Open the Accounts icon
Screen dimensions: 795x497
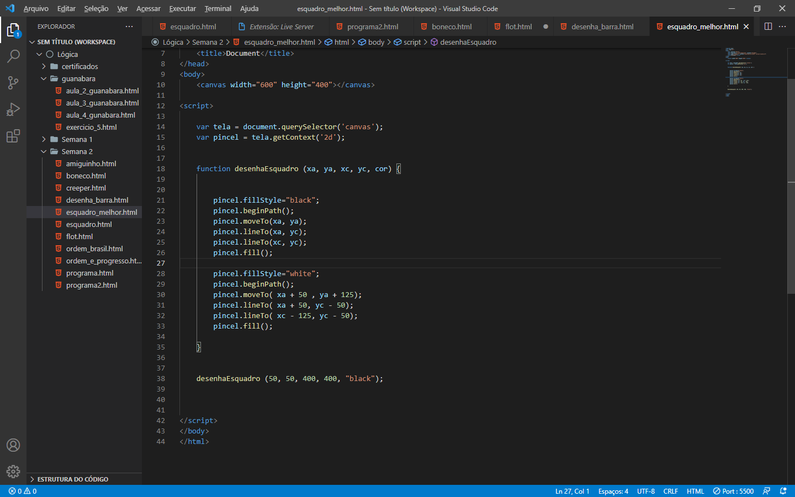coord(13,445)
